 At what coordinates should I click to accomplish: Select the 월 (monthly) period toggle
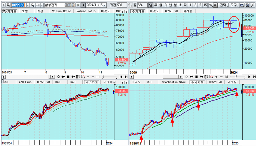click(161, 5)
